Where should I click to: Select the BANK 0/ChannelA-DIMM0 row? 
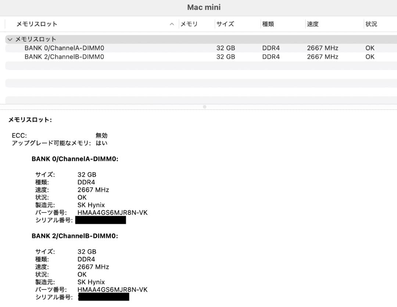pos(64,48)
